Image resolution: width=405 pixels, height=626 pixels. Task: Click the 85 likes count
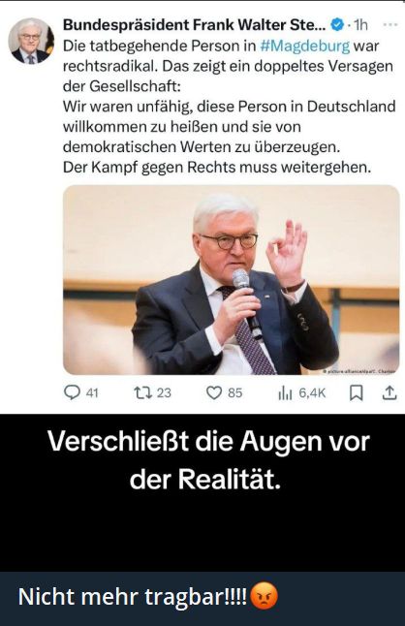[x=235, y=393]
